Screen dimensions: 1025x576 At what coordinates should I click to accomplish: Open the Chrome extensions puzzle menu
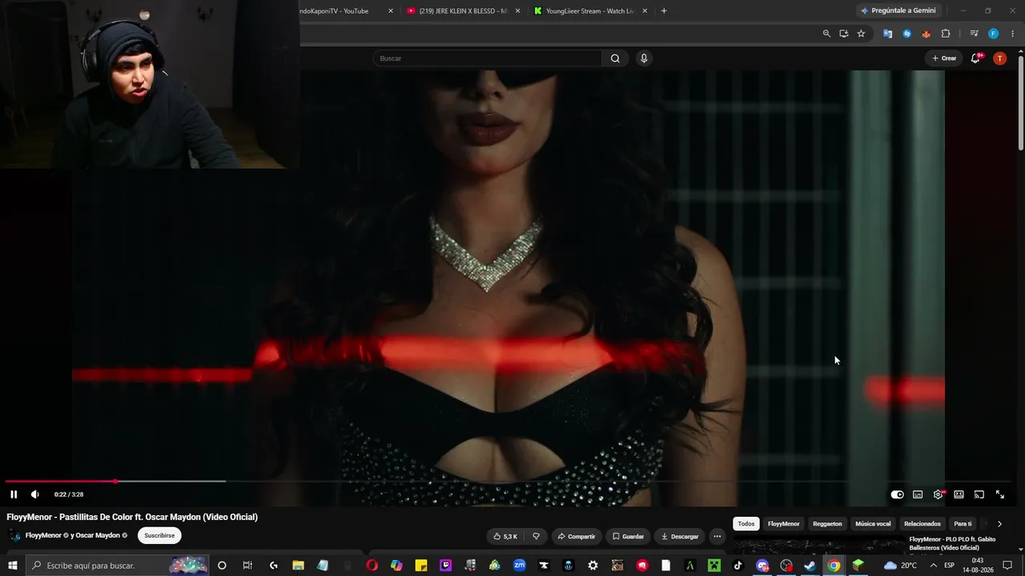[946, 34]
